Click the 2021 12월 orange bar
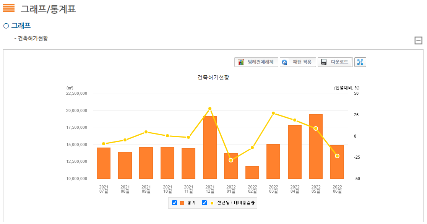427x224 pixels. coord(210,148)
